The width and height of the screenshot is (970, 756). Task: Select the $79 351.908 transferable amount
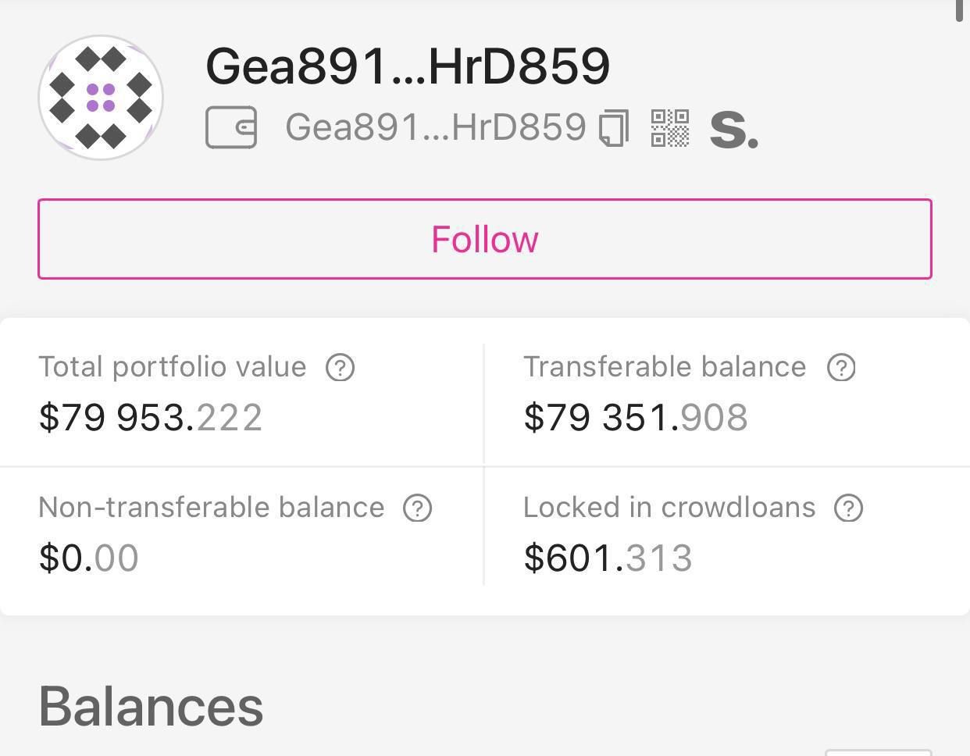coord(636,417)
